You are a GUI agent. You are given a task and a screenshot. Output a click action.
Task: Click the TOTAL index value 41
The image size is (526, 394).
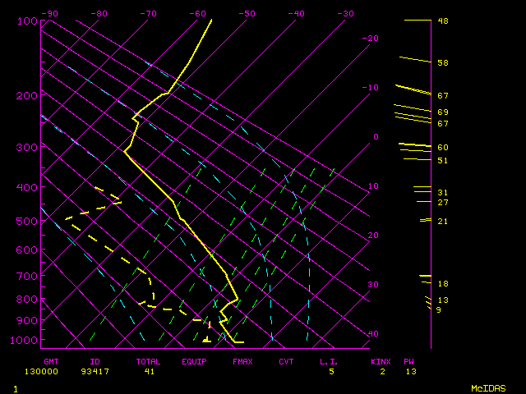150,372
